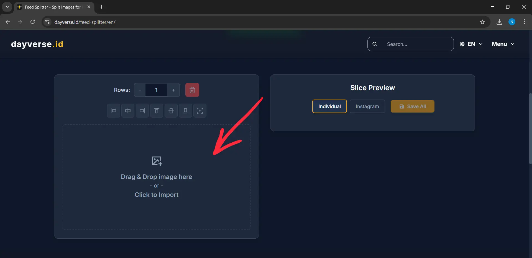Viewport: 532px width, 258px height.
Task: Select the align top icon
Action: click(x=157, y=111)
